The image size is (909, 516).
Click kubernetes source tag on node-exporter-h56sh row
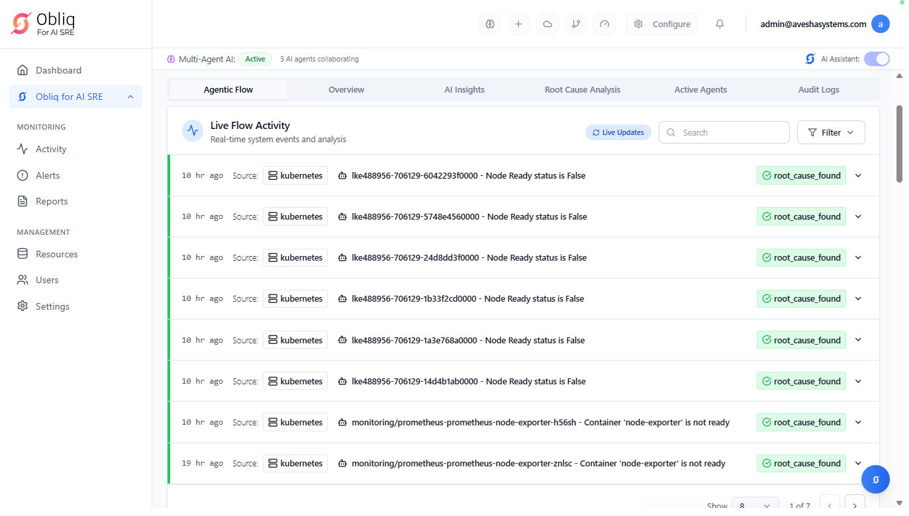[295, 422]
